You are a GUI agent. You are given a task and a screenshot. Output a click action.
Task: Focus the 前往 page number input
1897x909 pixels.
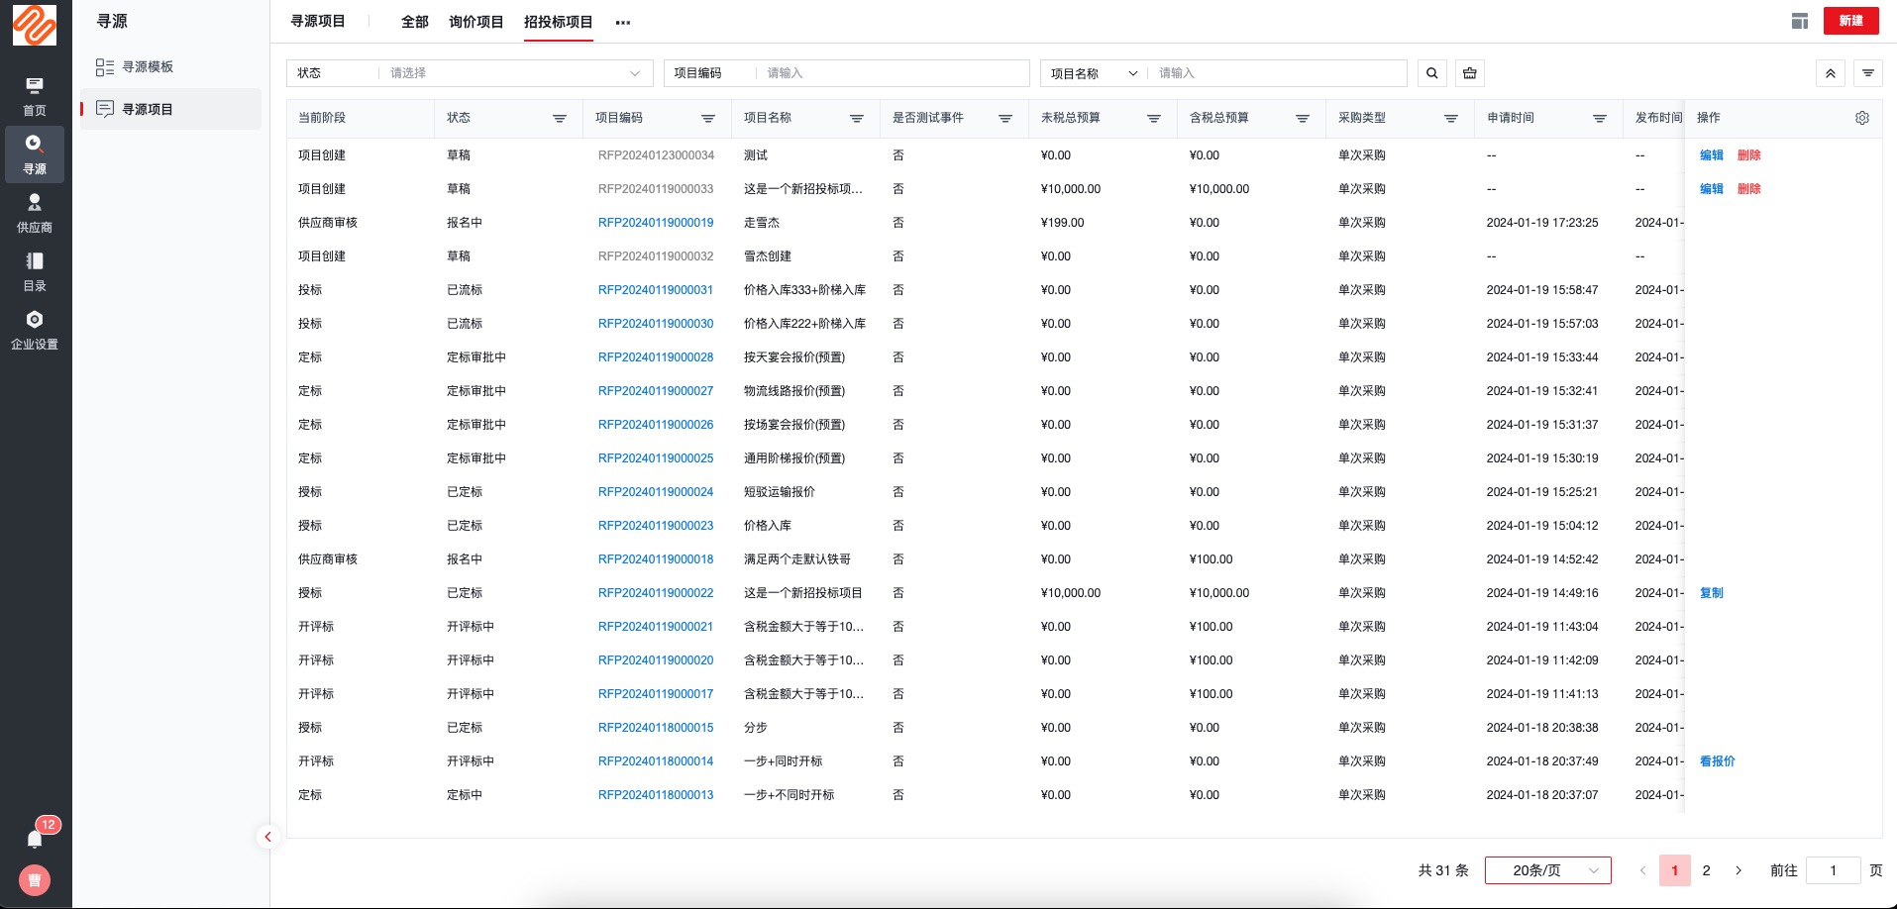[x=1833, y=870]
